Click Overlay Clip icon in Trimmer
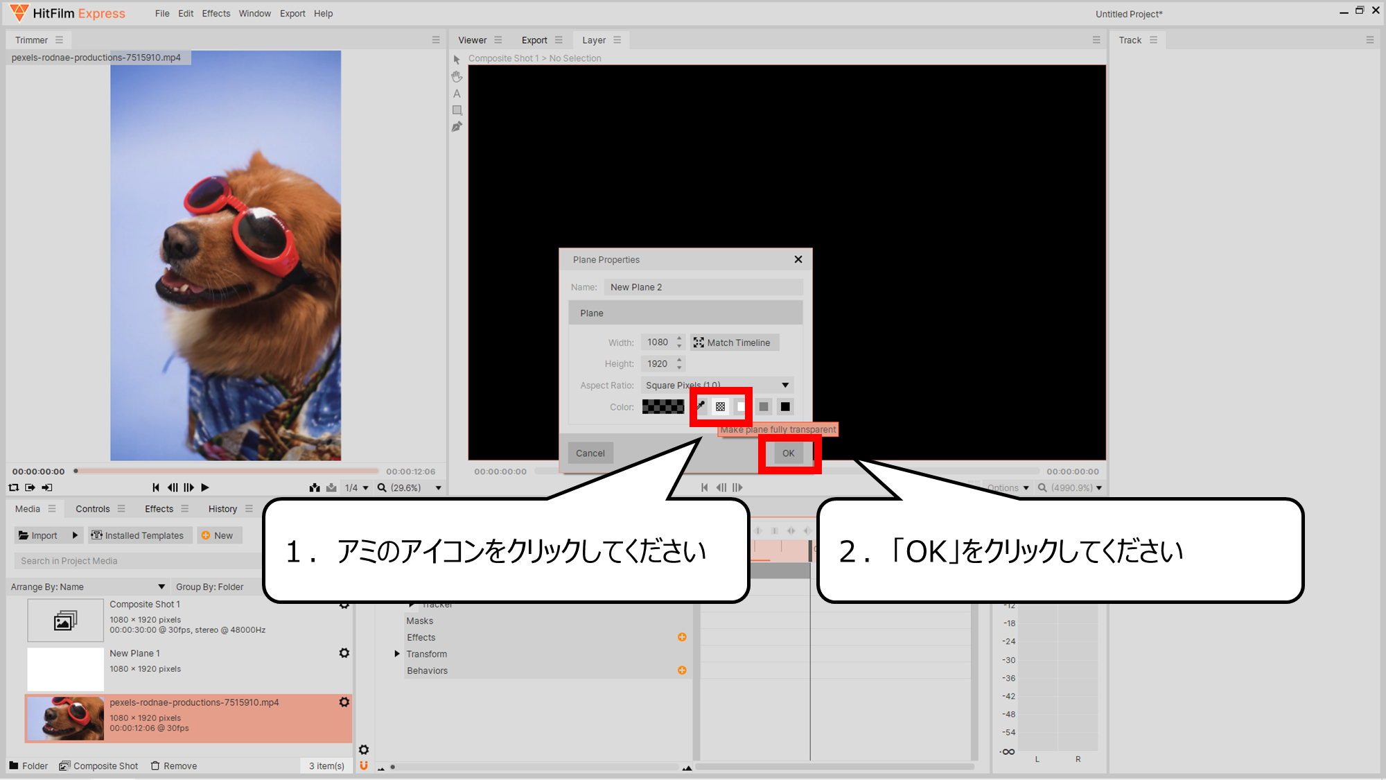Viewport: 1386px width, 780px height. point(331,487)
